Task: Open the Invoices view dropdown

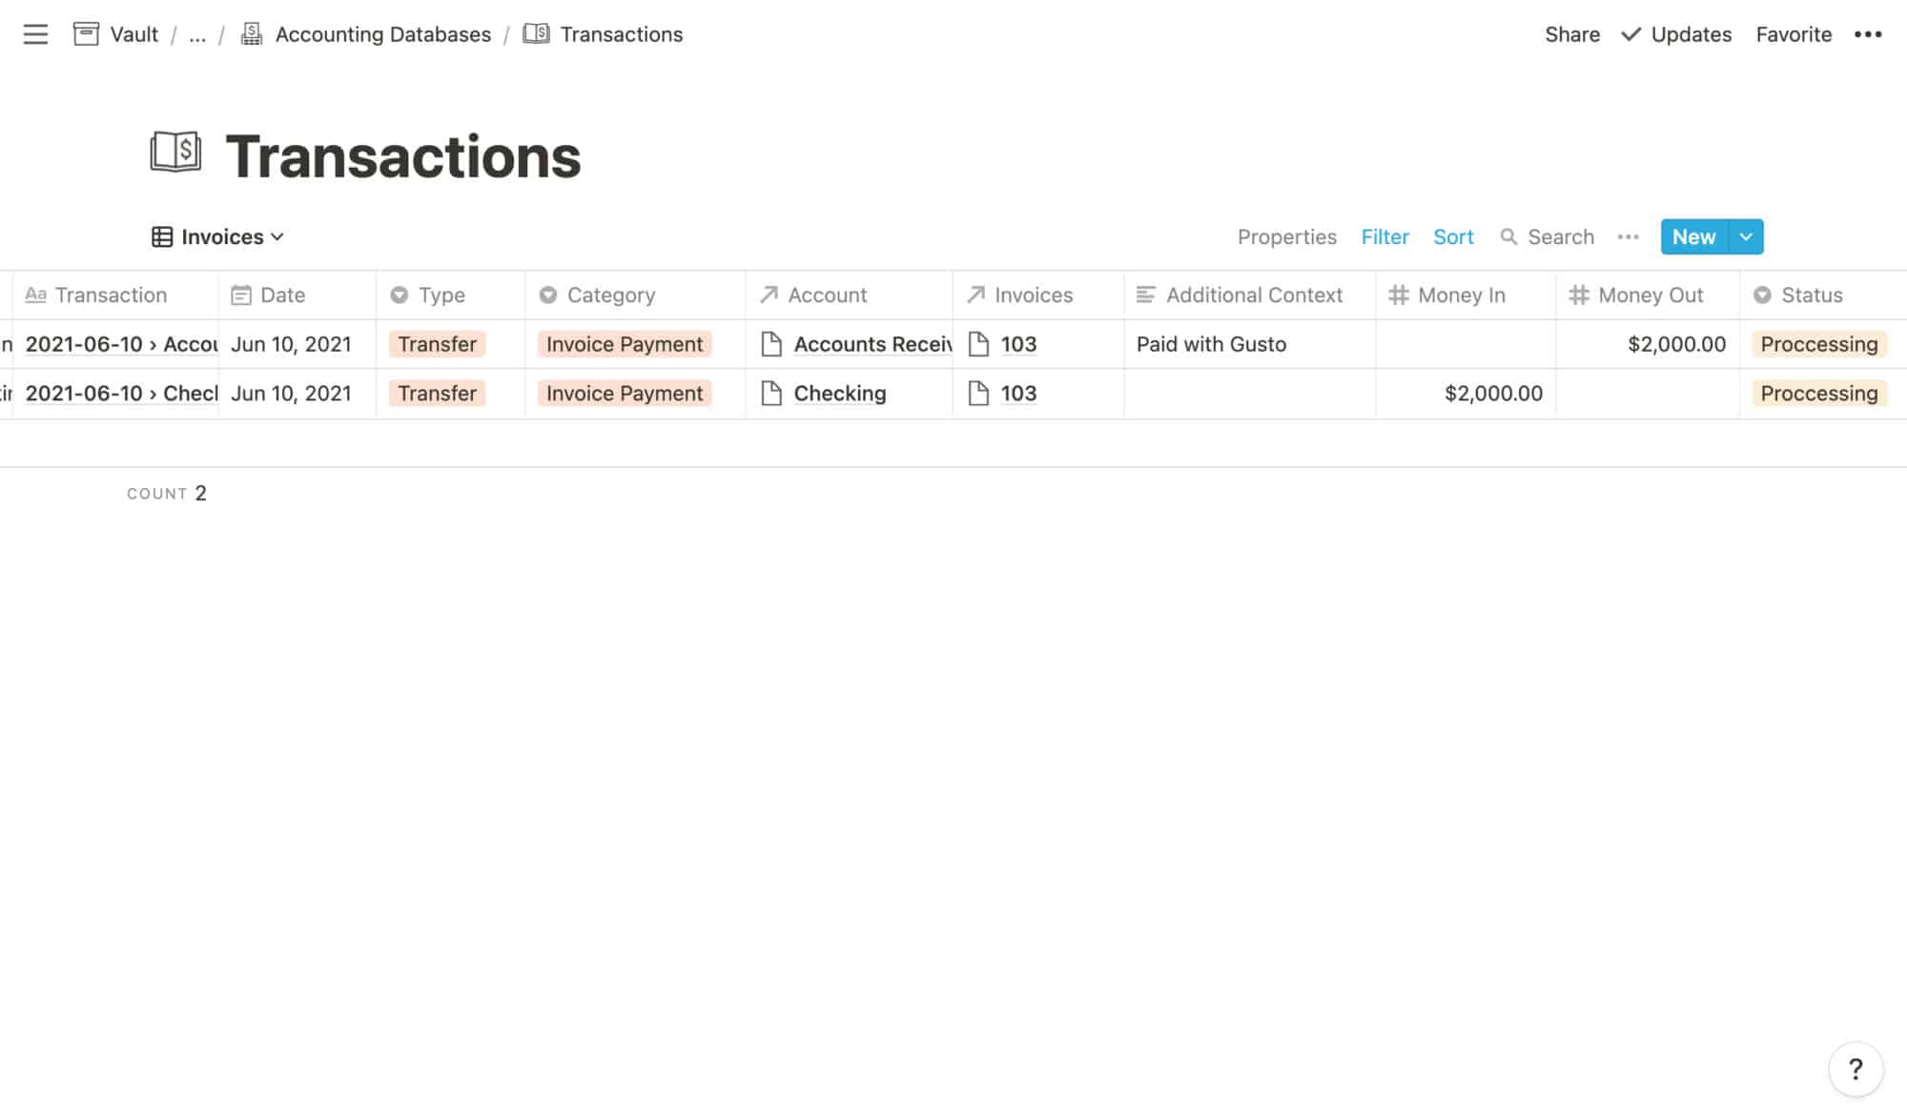Action: [217, 236]
